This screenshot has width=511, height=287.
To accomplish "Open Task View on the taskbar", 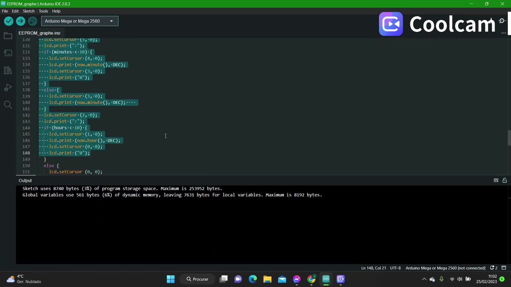I will click(224, 279).
